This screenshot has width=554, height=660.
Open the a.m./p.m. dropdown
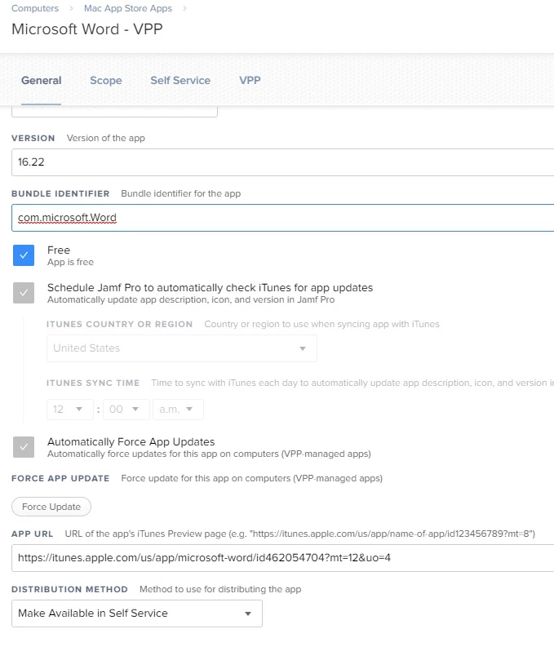[x=178, y=409]
